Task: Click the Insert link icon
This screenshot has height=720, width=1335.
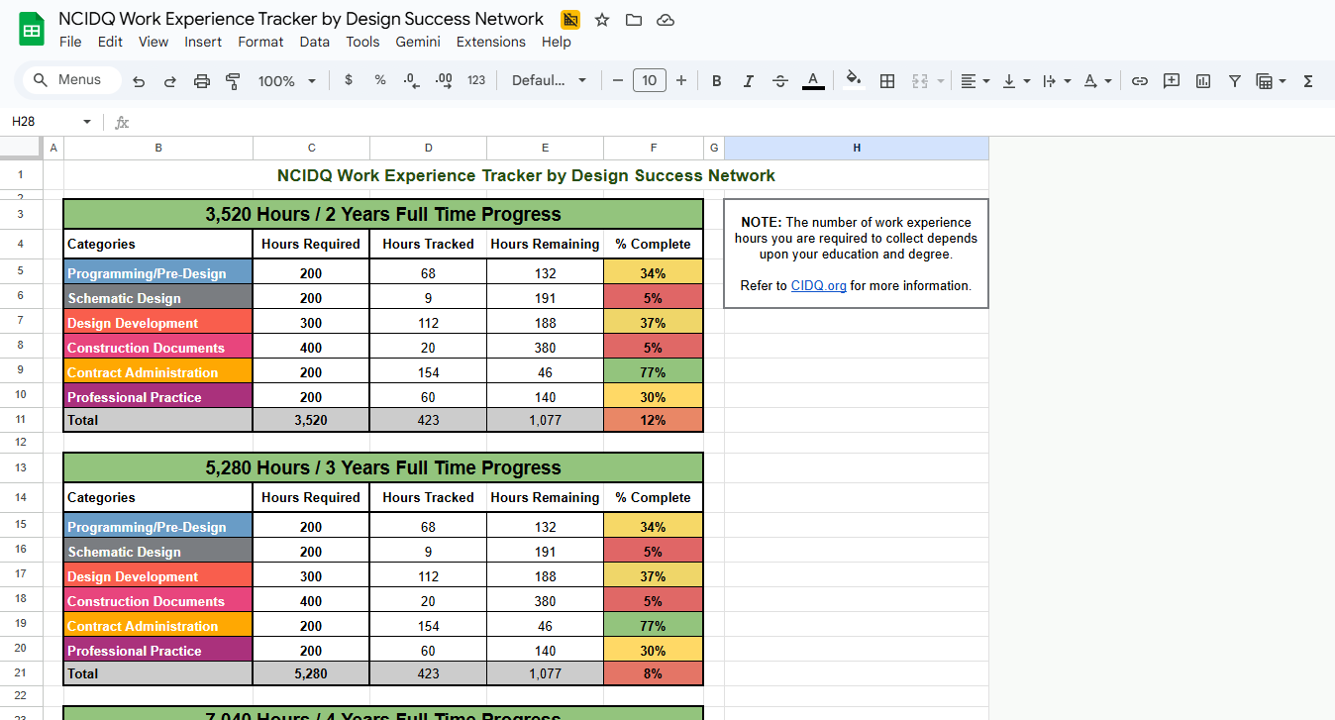Action: 1140,81
